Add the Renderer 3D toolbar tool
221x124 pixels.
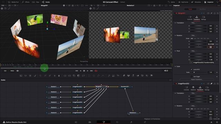coord(152,76)
